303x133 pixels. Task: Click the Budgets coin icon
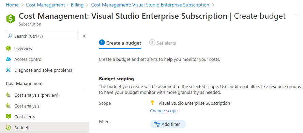8,128
